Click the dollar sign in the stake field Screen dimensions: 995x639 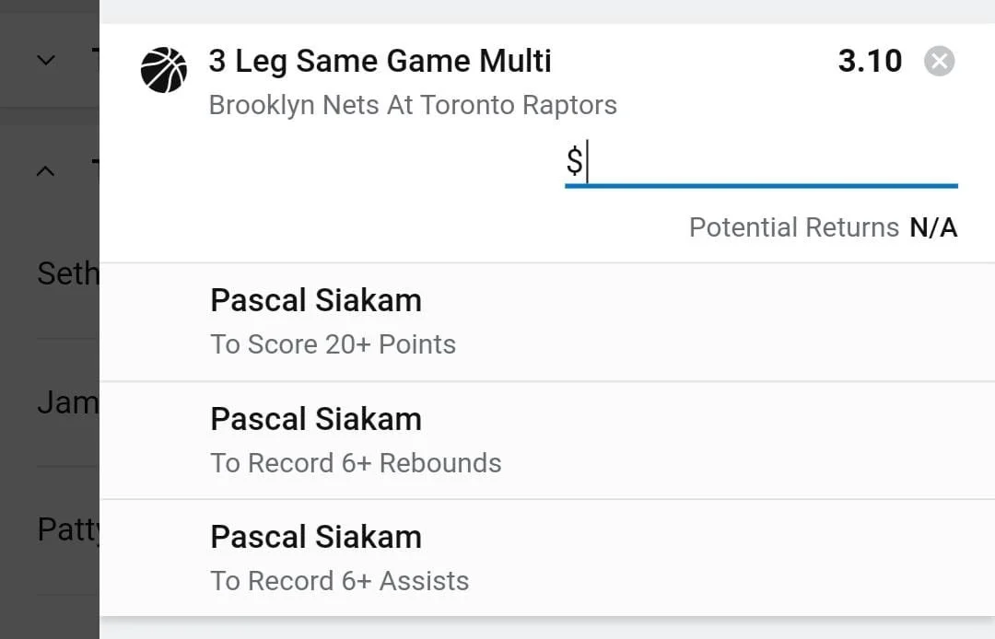[574, 163]
